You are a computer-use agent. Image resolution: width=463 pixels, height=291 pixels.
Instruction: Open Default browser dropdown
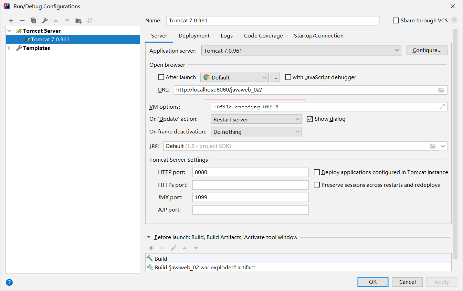[234, 77]
